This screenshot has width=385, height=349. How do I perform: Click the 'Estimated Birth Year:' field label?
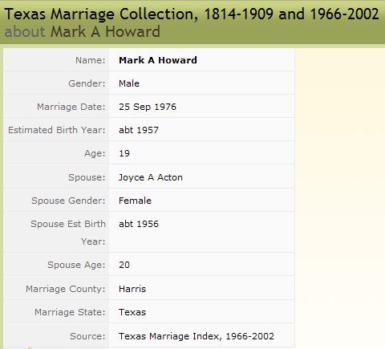click(57, 130)
